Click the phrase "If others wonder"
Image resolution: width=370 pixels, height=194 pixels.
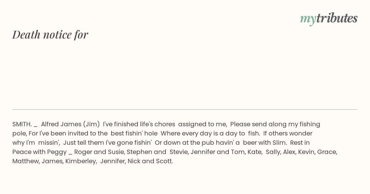pos(288,133)
